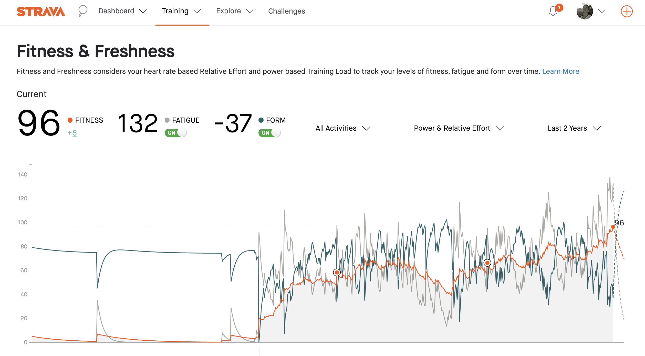Expand the chevron next to profile avatar

[x=602, y=11]
